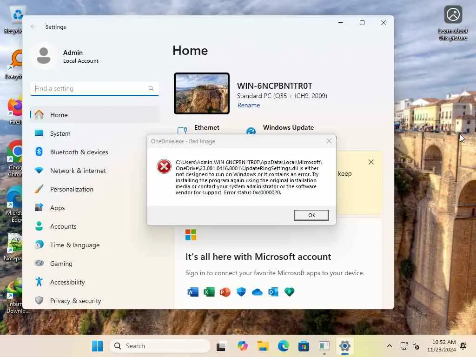Open Accessibility settings
The width and height of the screenshot is (476, 357).
pyautogui.click(x=95, y=282)
